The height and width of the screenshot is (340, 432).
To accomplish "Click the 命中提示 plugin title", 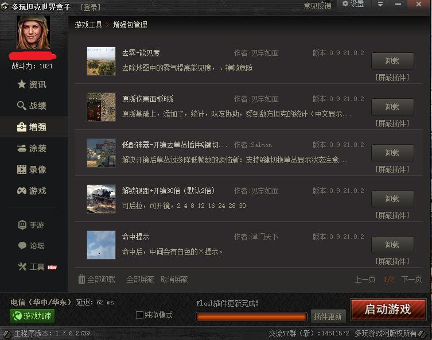I will pyautogui.click(x=135, y=237).
